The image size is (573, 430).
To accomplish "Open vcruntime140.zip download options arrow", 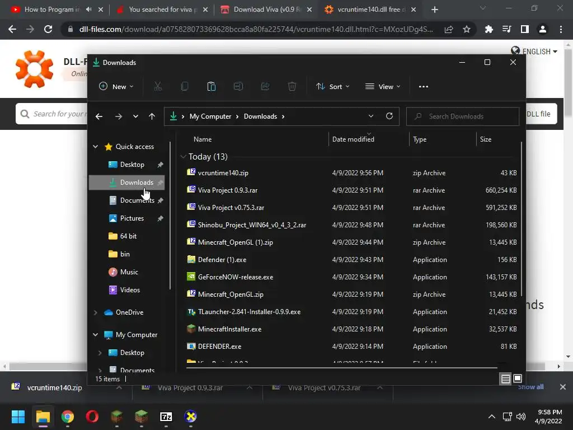I will click(119, 387).
